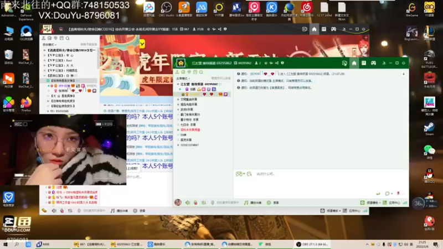Open the home tab in the green YY window
This screenshot has width=443, height=249.
(x=354, y=63)
